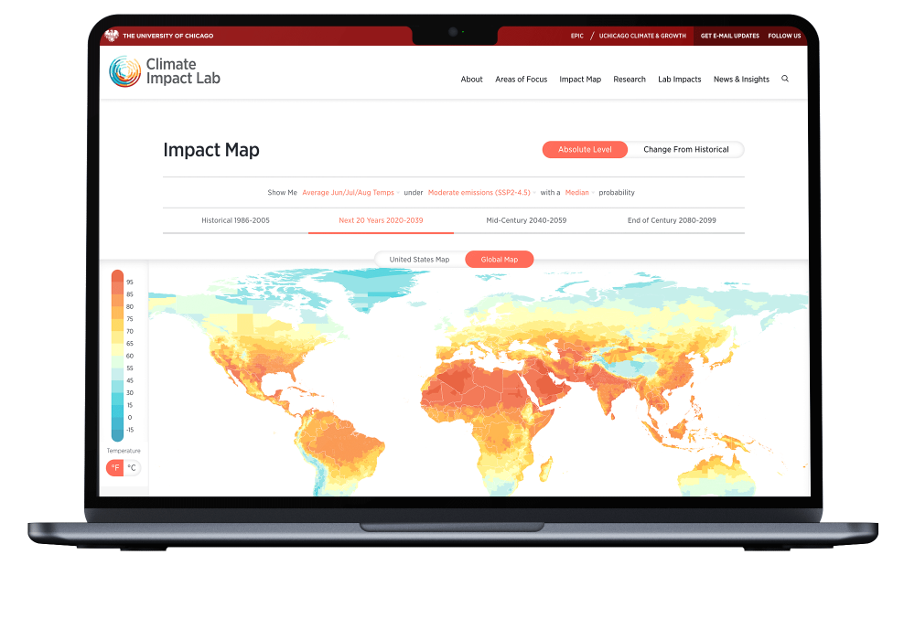The height and width of the screenshot is (640, 915).
Task: Open the Average Jun/Jul/Aug Temps dropdown
Action: [350, 193]
